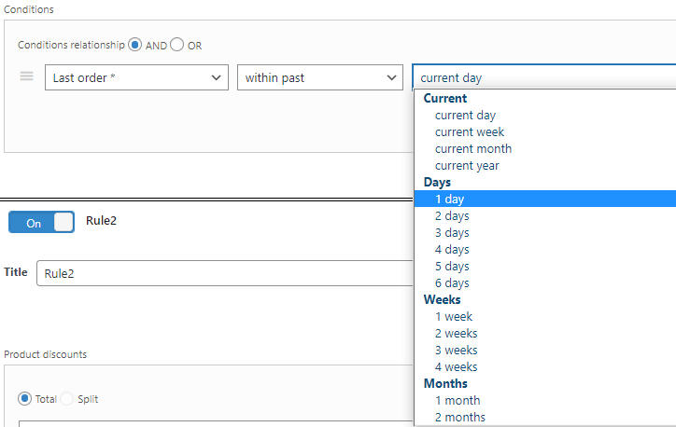The width and height of the screenshot is (676, 427).
Task: Choose the highlighted 1 day option
Action: [545, 199]
